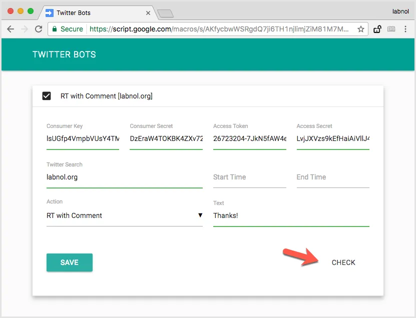Bookmark the page with the star icon
The width and height of the screenshot is (416, 318).
tap(360, 29)
